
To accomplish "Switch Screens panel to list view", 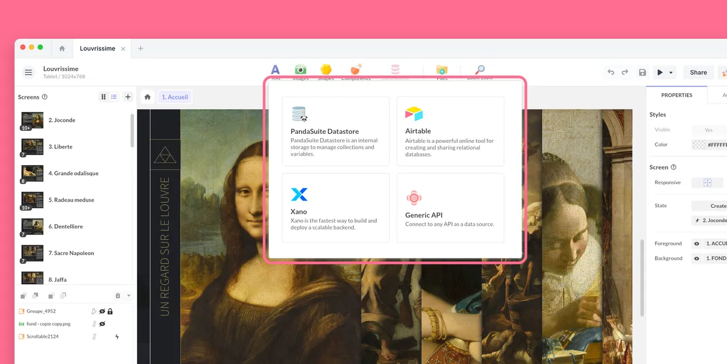I will point(114,97).
